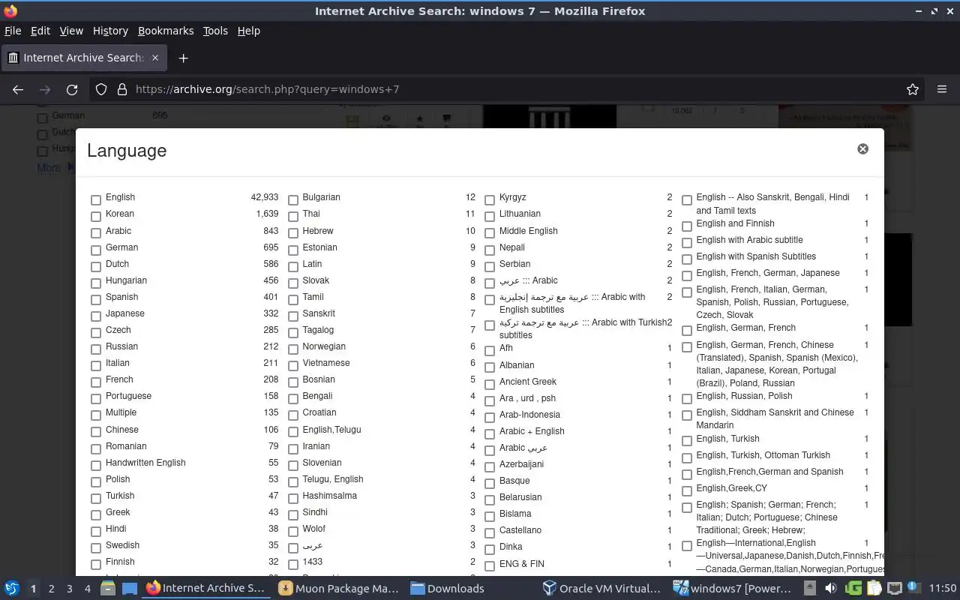Check the Korean language checkbox
Screen dimensions: 960x600
[96, 217]
